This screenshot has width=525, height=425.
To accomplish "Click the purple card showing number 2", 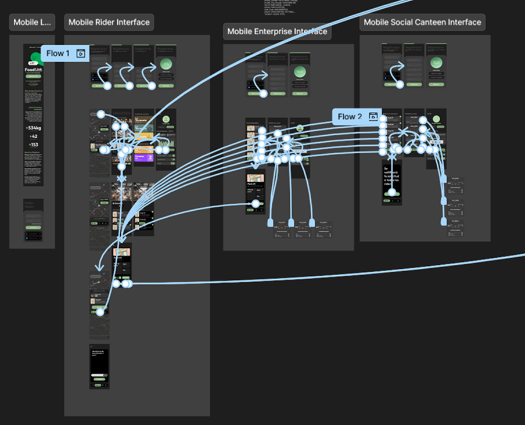I will [143, 157].
